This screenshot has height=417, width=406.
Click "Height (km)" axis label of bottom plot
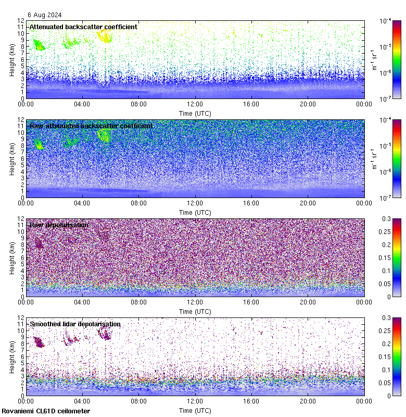pyautogui.click(x=12, y=356)
